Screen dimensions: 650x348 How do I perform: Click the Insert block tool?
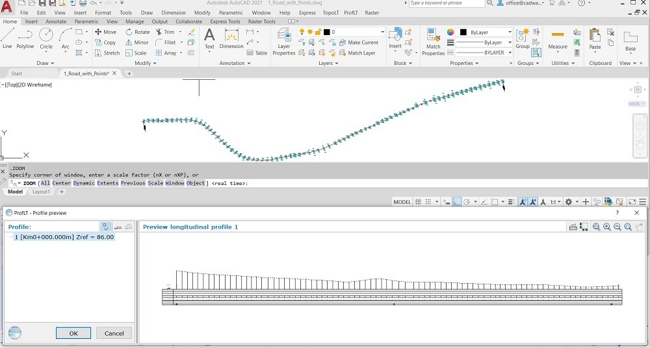click(x=395, y=38)
